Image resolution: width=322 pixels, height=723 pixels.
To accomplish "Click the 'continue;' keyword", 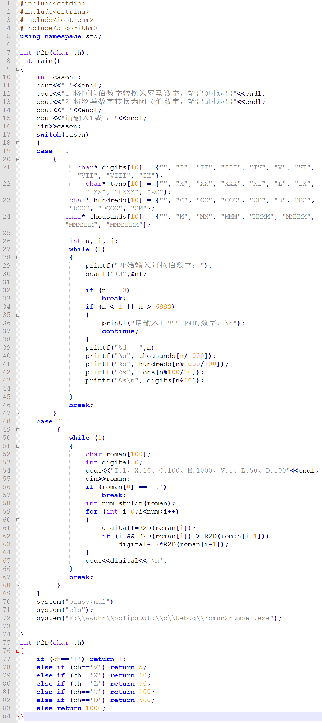I will (x=120, y=332).
